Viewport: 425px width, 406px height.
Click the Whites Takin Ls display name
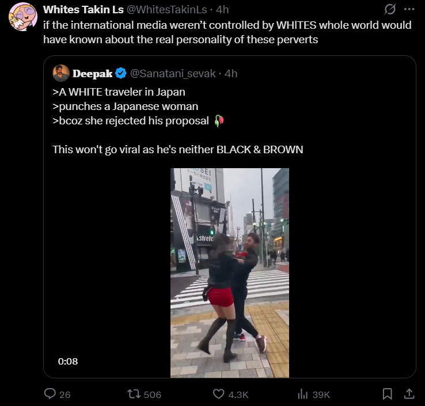[83, 10]
